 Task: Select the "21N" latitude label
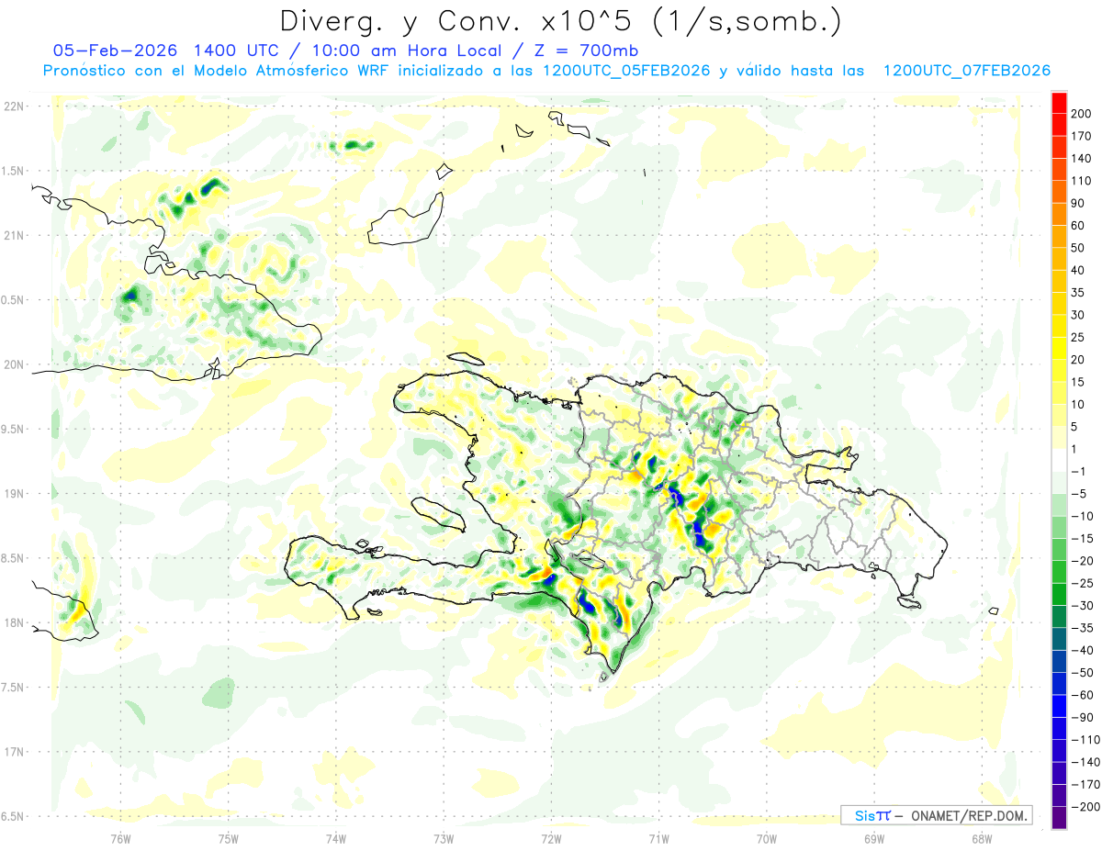tap(13, 236)
